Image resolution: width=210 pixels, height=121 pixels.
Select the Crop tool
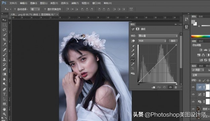[x=4, y=40]
